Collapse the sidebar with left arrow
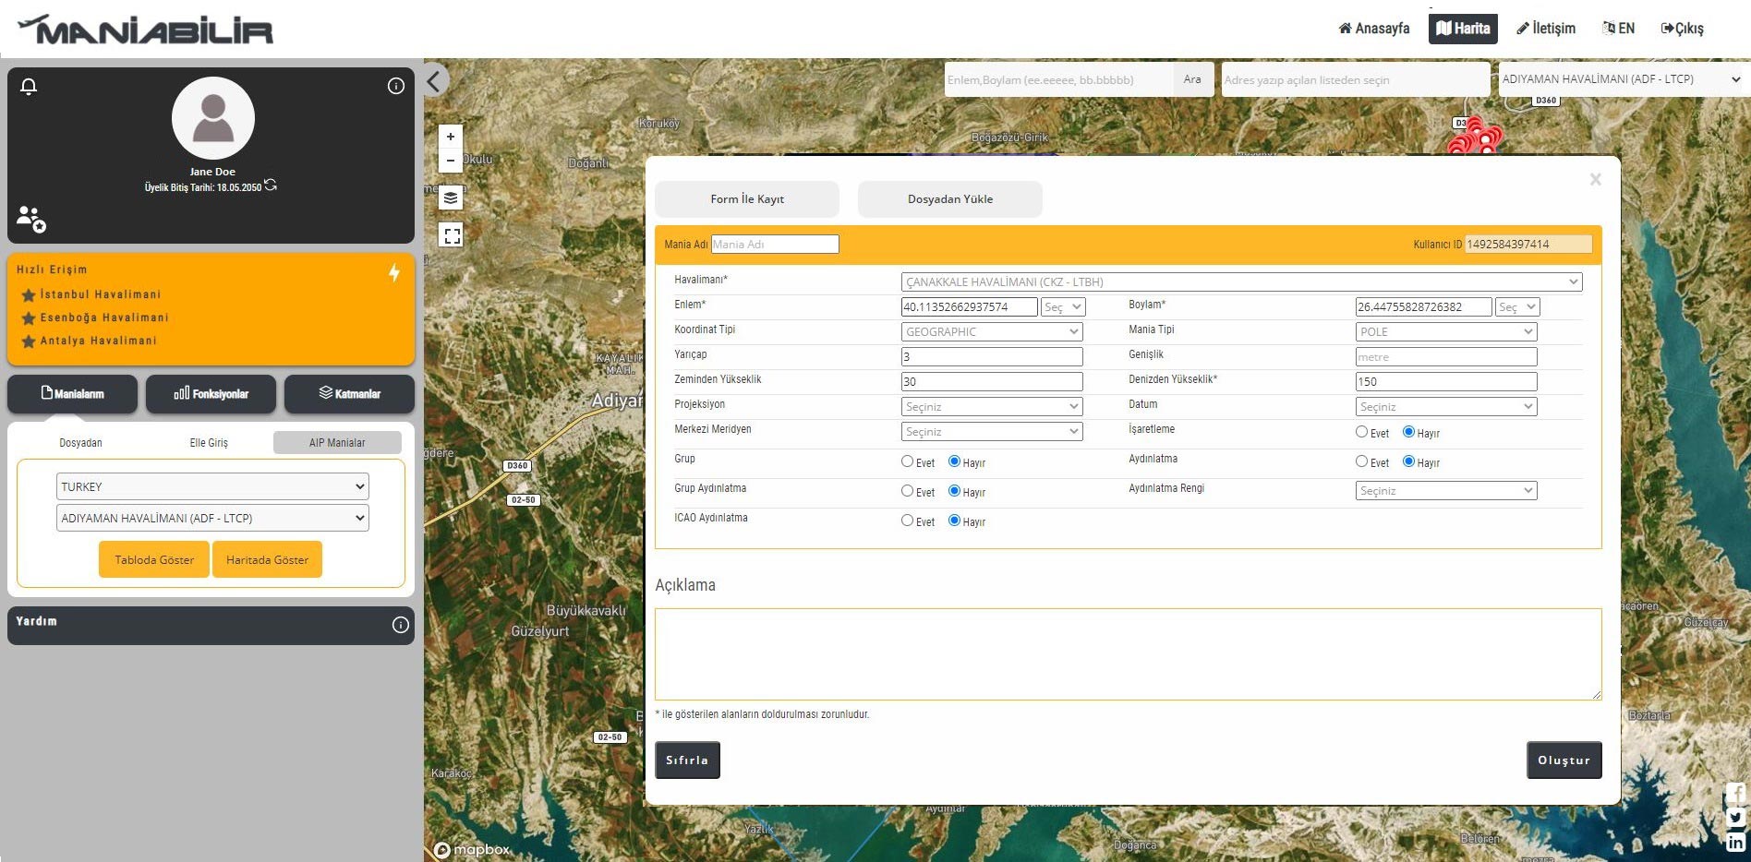Image resolution: width=1751 pixels, height=862 pixels. (435, 80)
